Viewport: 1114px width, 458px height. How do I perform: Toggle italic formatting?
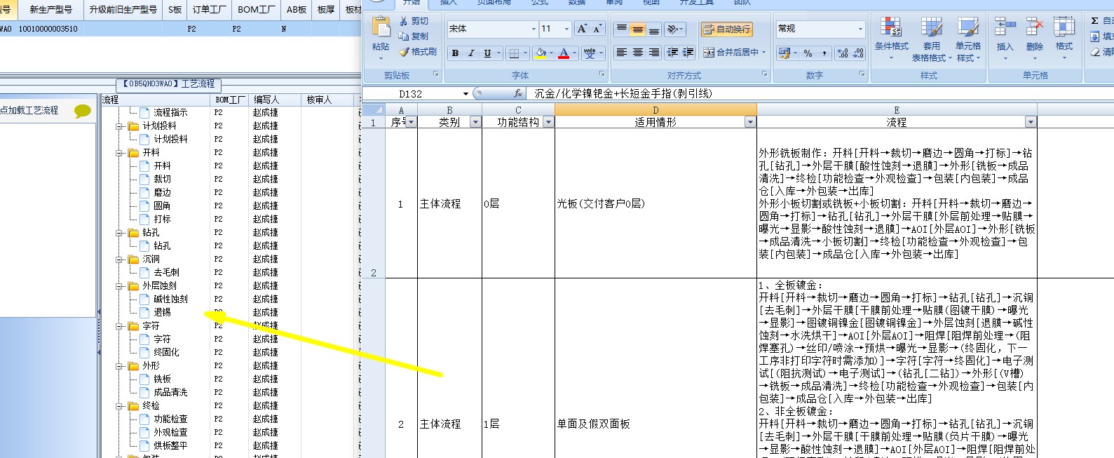point(471,53)
